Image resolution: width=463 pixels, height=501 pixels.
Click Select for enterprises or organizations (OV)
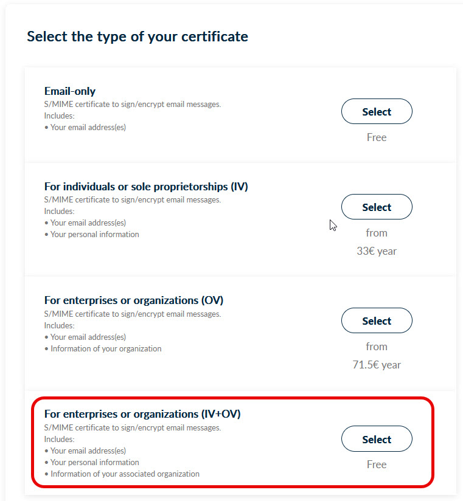(376, 320)
